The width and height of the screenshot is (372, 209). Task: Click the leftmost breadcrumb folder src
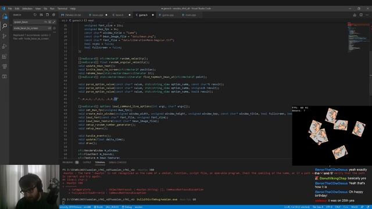[63, 21]
